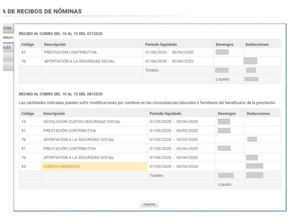This screenshot has width=299, height=219.
Task: Click DEVOLUCION CUOTAS SEGURIDAD SOCIAL row text
Action: 82,121
